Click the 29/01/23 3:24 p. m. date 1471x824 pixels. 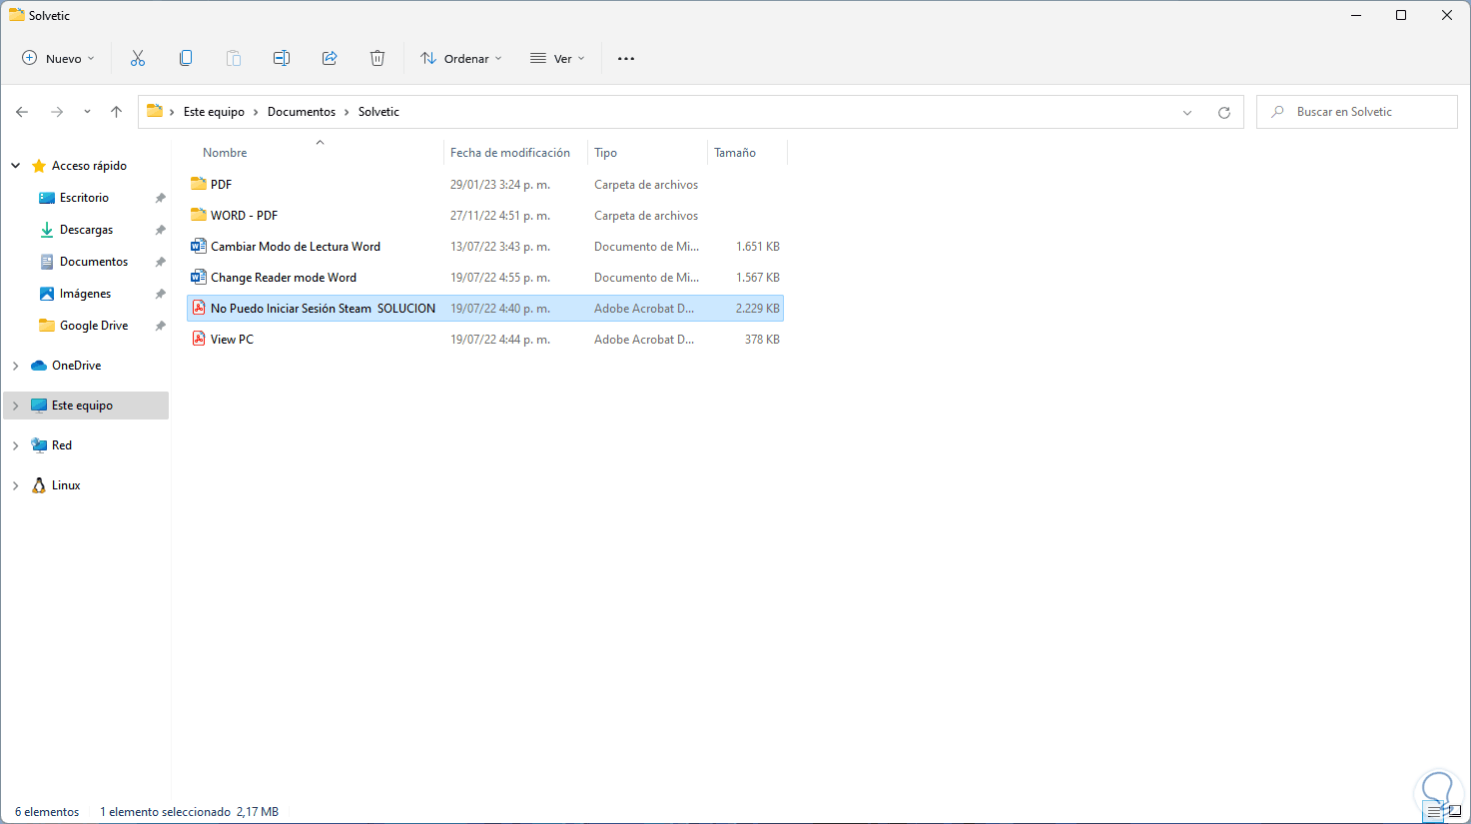500,185
